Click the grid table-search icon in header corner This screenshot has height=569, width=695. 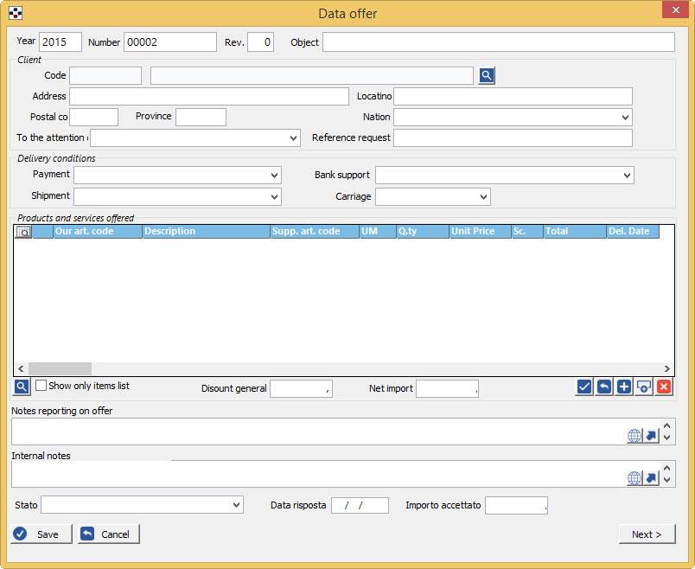[x=23, y=232]
